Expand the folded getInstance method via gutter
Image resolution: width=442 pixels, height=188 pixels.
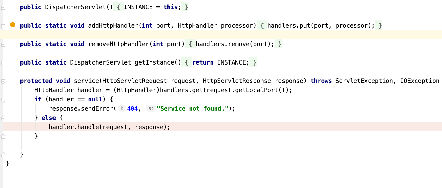click(3, 63)
